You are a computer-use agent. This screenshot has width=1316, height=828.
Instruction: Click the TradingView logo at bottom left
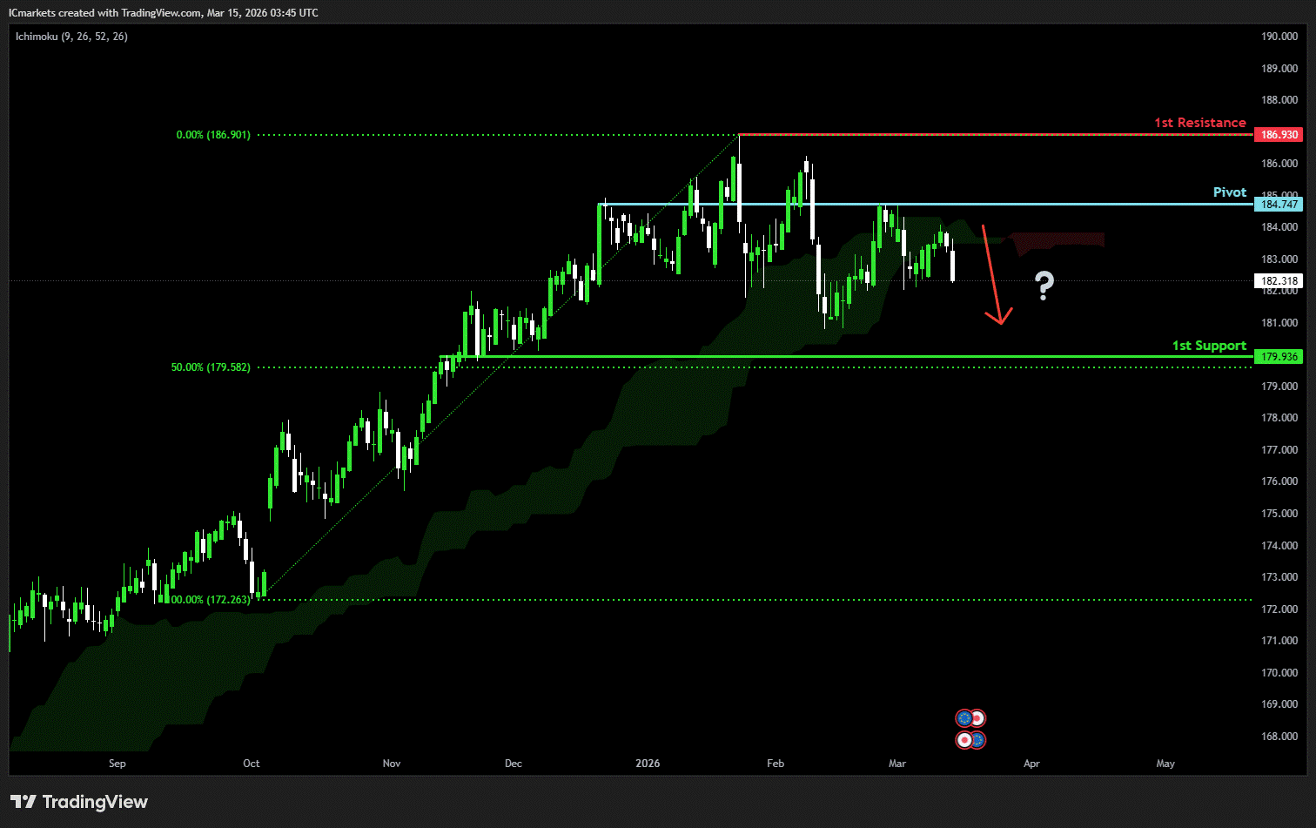79,802
